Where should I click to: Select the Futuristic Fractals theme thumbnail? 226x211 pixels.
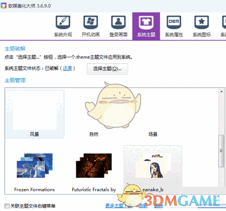click(94, 165)
